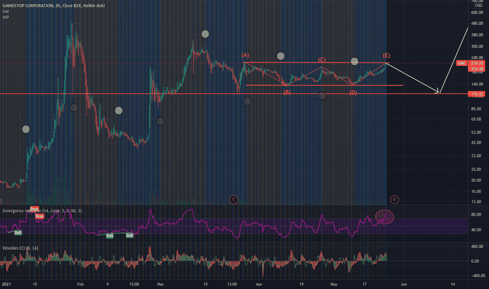Select the dark circle marker below wave (A)
Viewport: 489px width, 289px height.
pos(247,101)
